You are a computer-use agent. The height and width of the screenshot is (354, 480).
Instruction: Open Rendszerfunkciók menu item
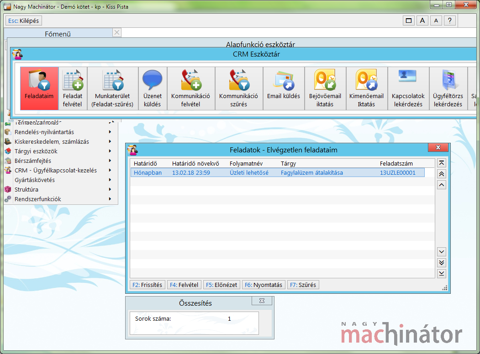tap(61, 199)
